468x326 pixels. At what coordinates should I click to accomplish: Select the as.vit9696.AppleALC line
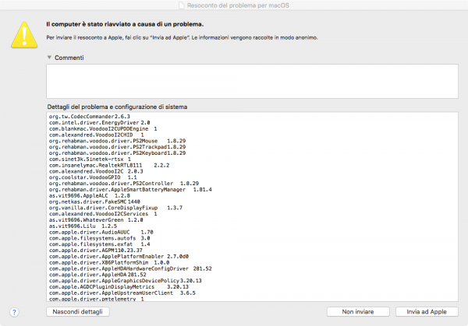(x=90, y=195)
